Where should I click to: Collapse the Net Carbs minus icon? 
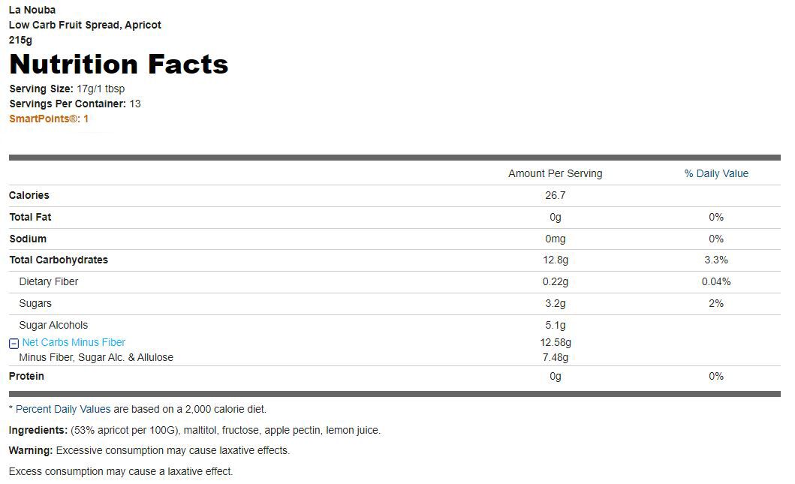pyautogui.click(x=14, y=344)
